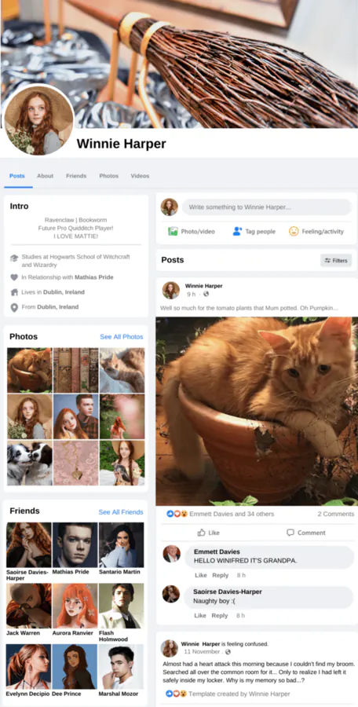Open the Friends tab
The height and width of the screenshot is (707, 358).
point(76,176)
